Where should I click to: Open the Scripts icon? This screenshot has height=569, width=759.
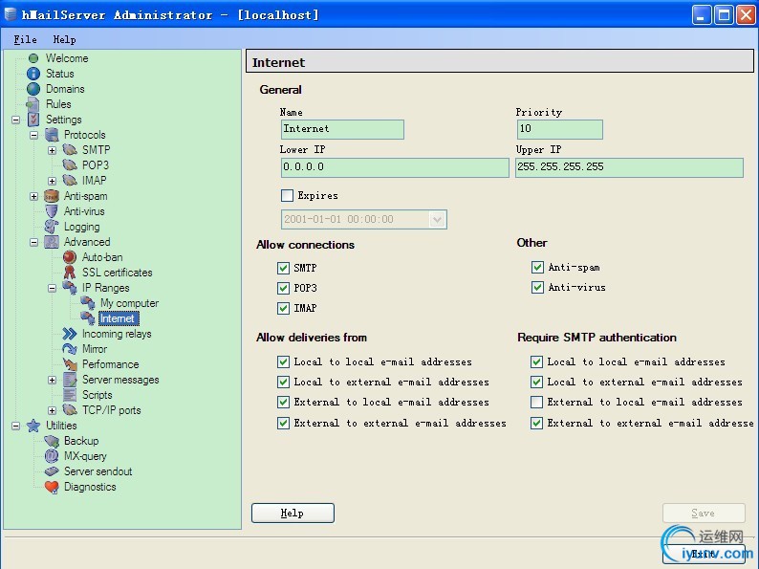point(70,395)
